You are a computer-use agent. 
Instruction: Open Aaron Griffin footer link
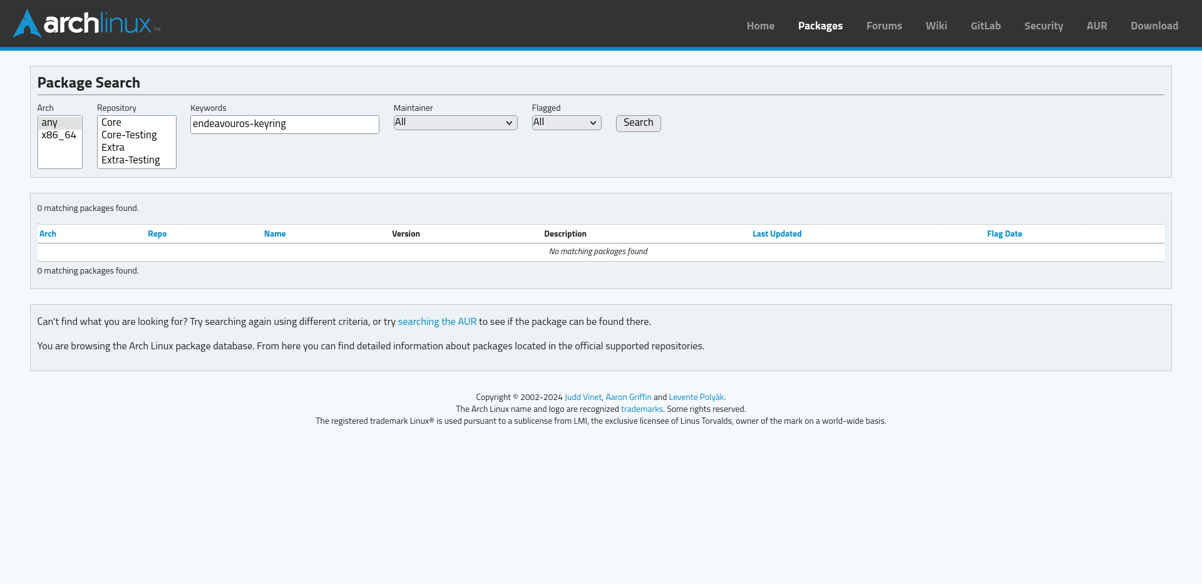pos(628,397)
